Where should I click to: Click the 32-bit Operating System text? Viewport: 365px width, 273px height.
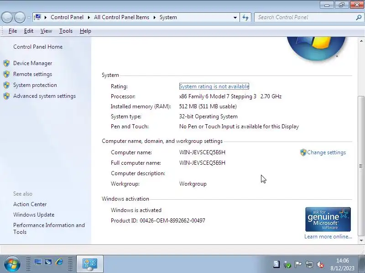pos(209,116)
